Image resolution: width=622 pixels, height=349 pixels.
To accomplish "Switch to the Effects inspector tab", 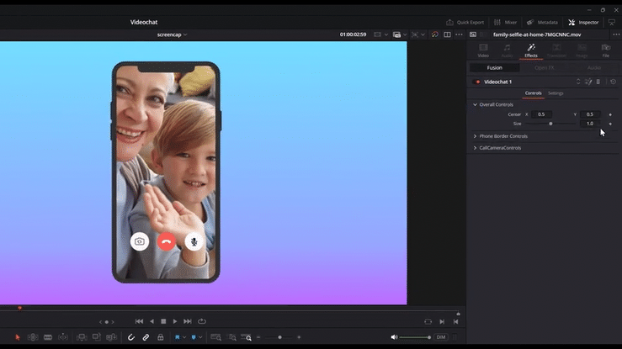I will [531, 50].
